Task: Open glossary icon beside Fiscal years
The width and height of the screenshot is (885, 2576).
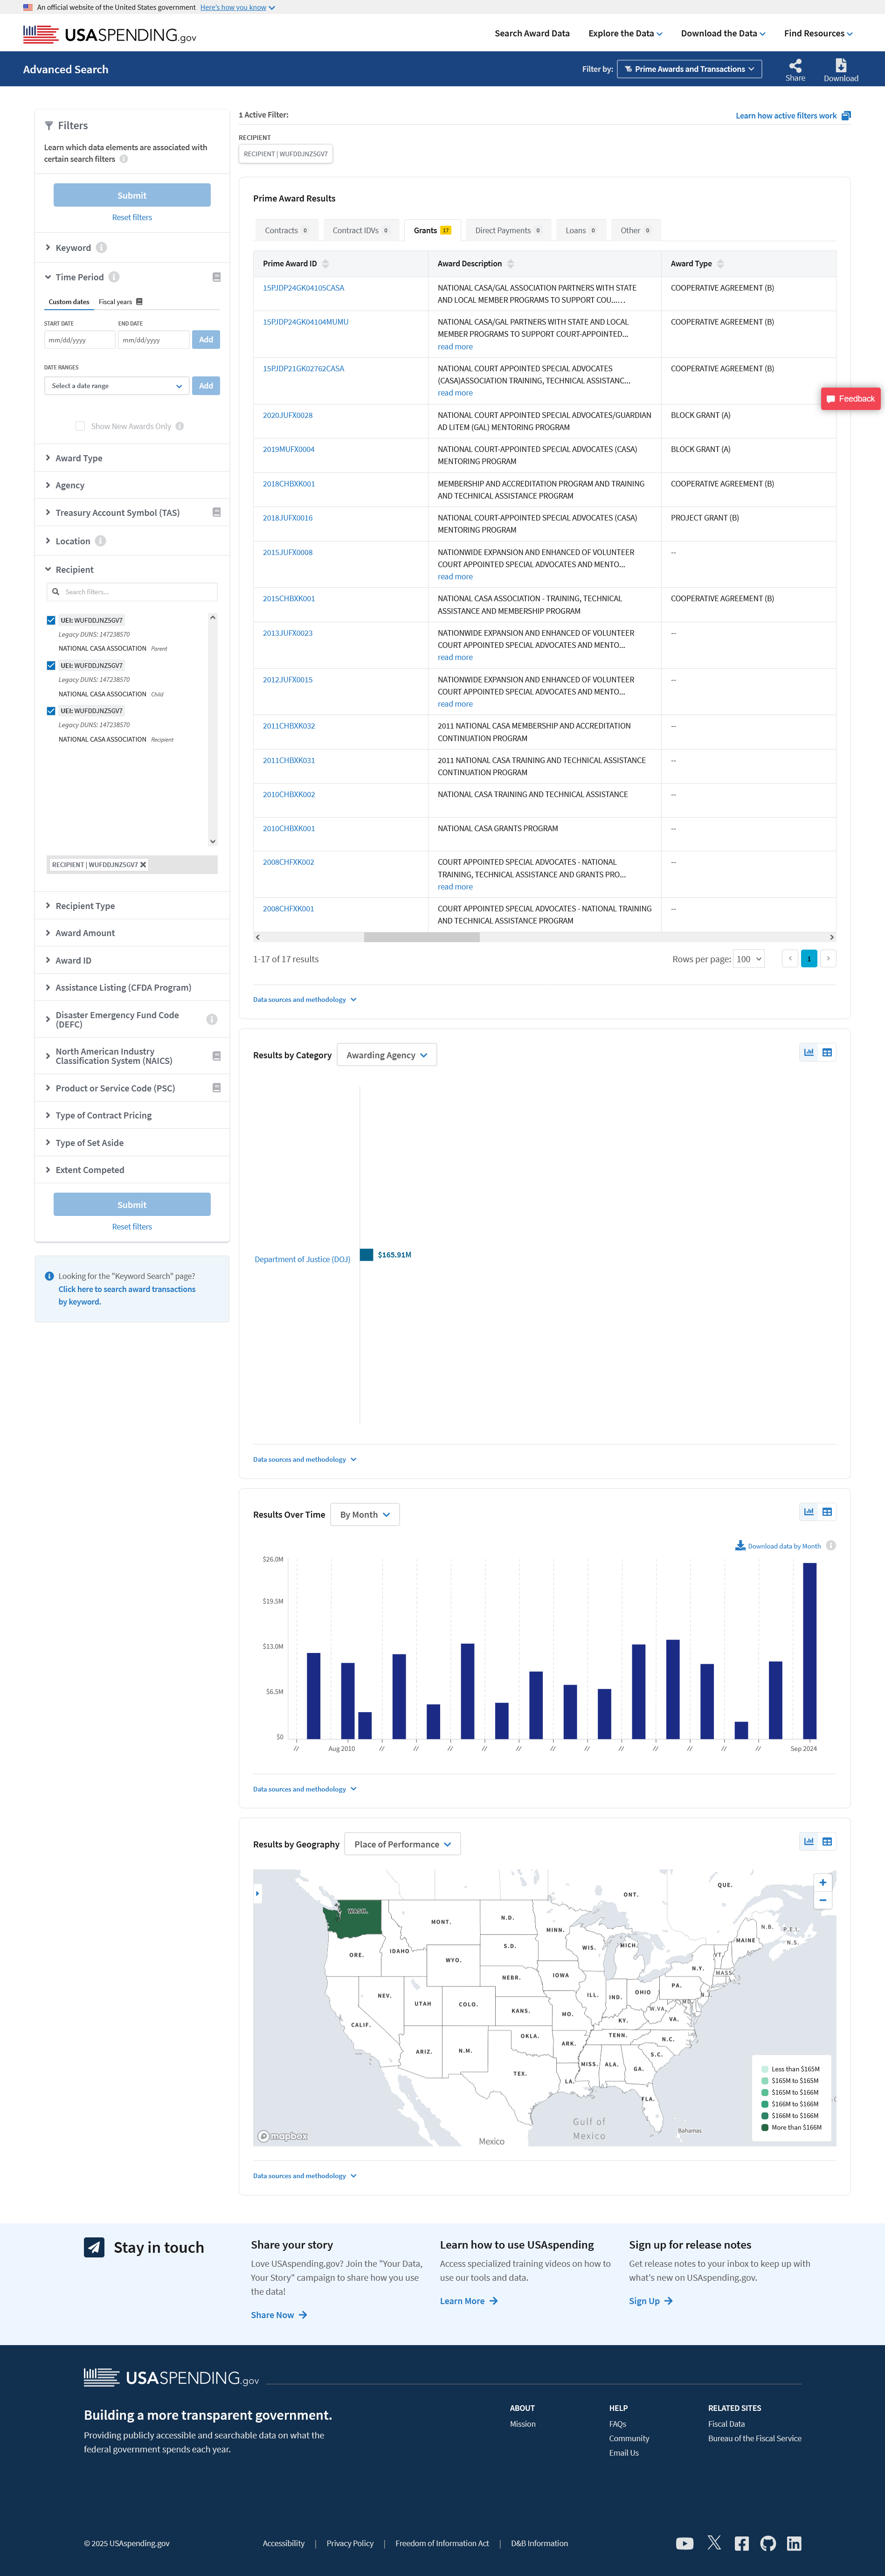Action: [x=139, y=302]
